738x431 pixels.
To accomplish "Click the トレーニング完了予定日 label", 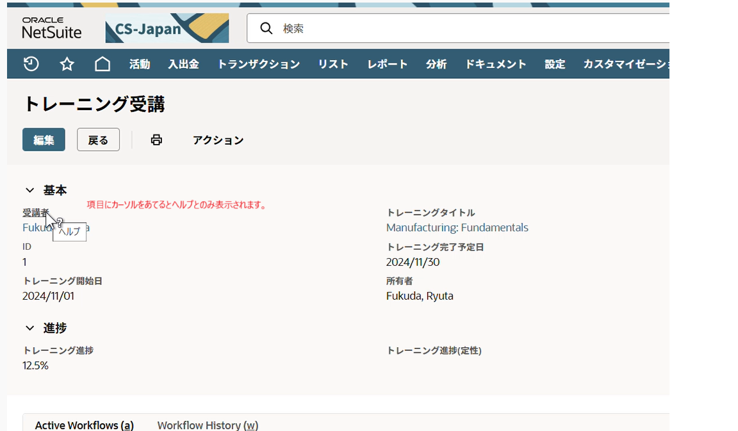I will click(x=435, y=247).
